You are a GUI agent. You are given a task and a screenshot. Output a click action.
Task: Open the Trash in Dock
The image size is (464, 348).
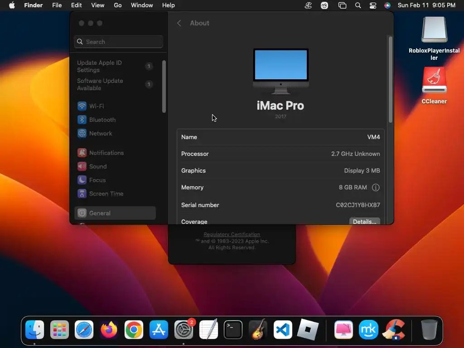click(429, 329)
